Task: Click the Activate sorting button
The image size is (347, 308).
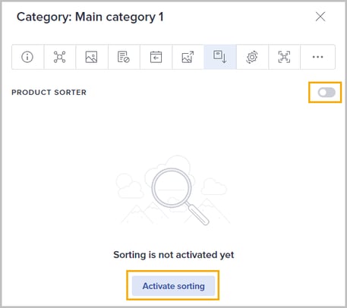Action: coord(173,286)
